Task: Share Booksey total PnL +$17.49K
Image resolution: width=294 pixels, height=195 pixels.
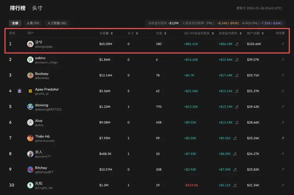Action: pyautogui.click(x=237, y=75)
